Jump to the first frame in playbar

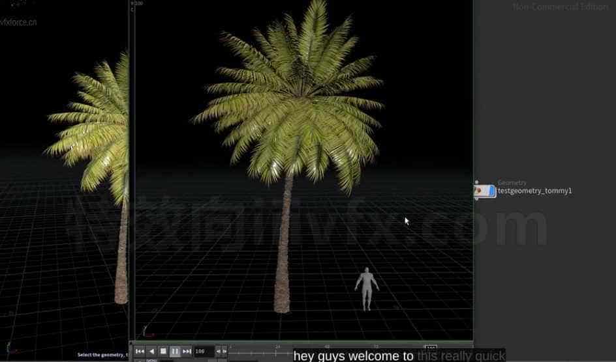[x=140, y=352]
